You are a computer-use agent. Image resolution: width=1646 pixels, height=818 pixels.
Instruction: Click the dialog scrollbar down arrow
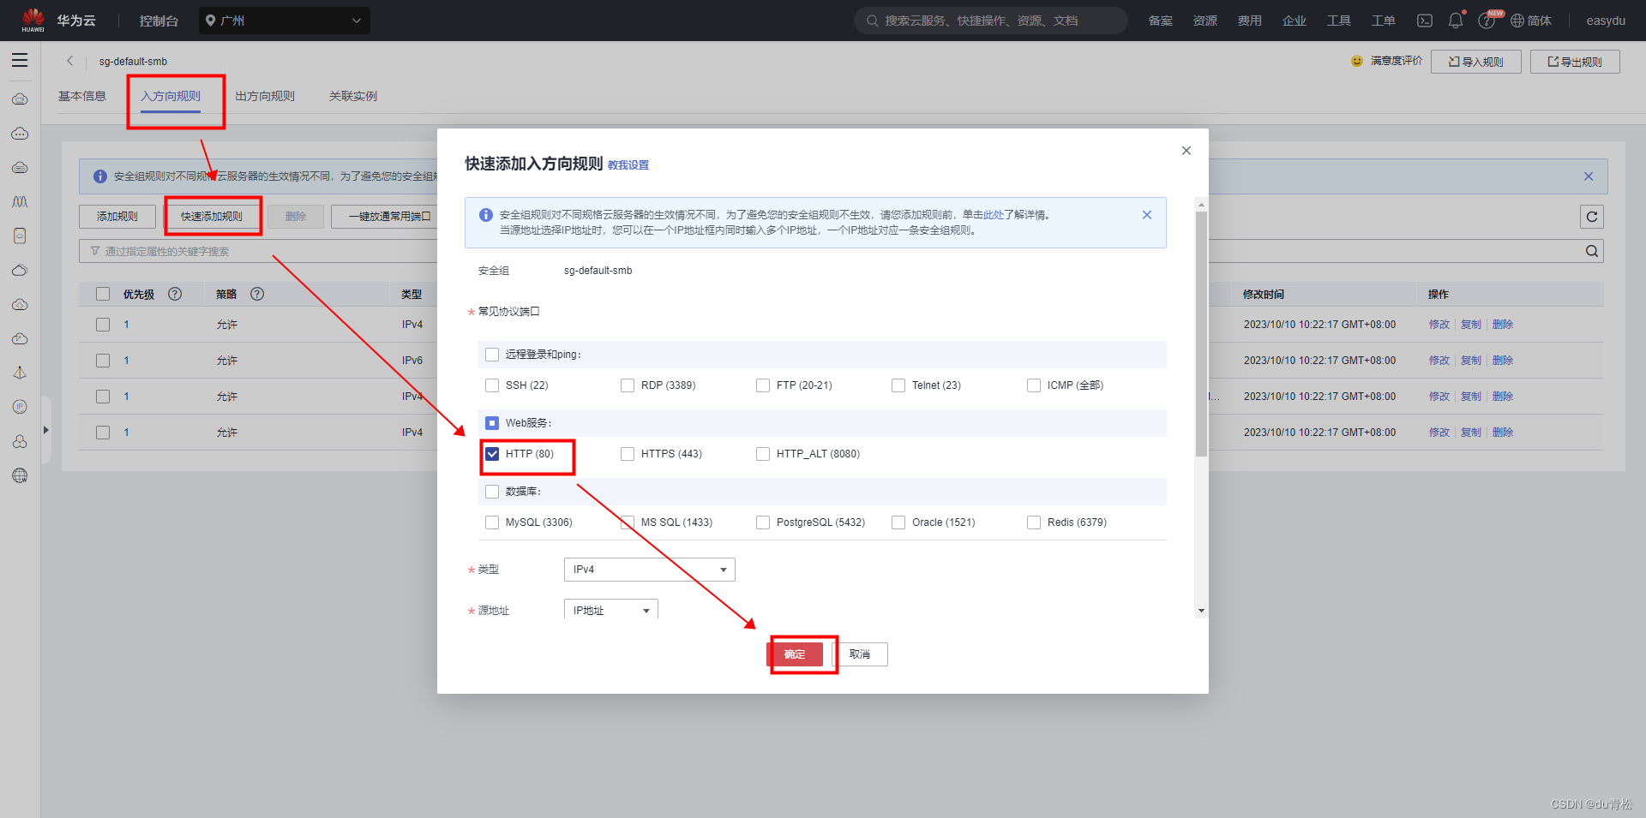coord(1201,611)
